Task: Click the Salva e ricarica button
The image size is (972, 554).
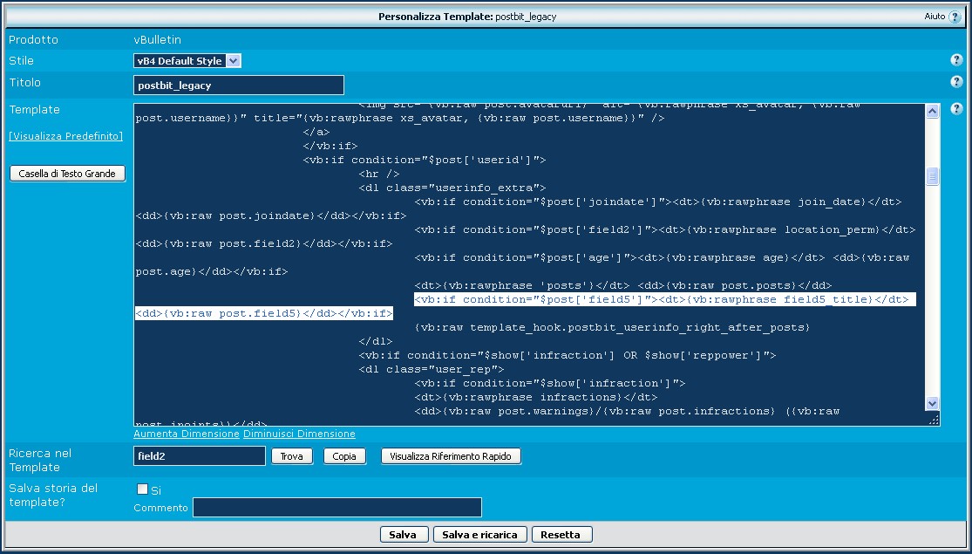Action: tap(479, 535)
